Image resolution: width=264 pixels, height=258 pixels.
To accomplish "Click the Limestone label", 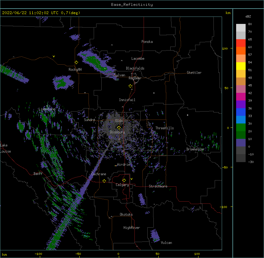I will [x=47, y=109].
